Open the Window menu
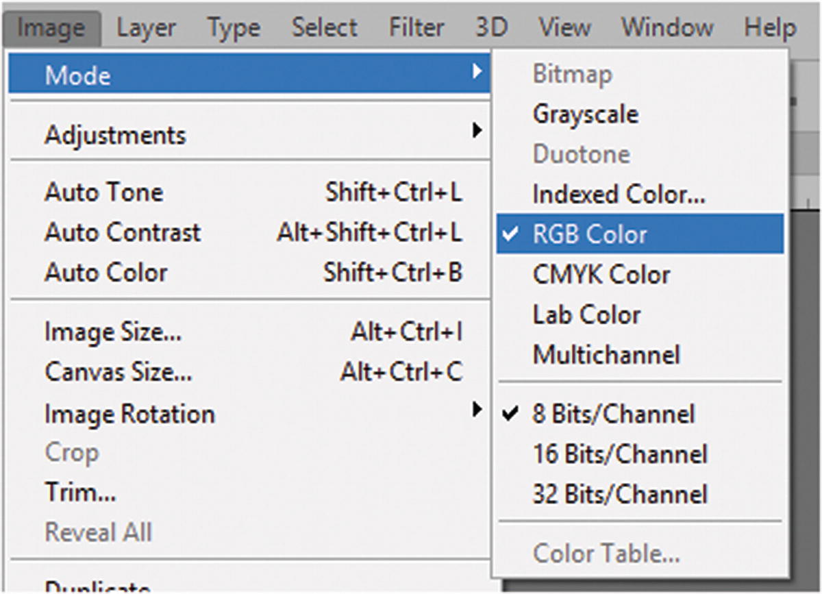 669,28
